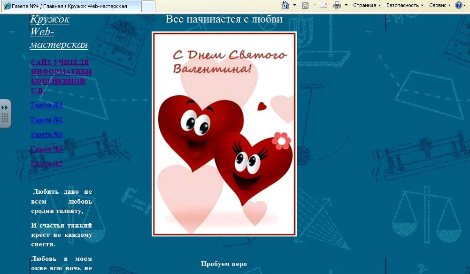This screenshot has height=274, width=470.
Task: Open the Home button dropdown arrow
Action: (x=295, y=5)
